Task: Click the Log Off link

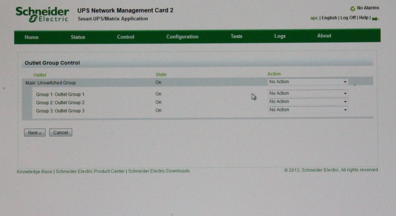Action: (x=348, y=18)
